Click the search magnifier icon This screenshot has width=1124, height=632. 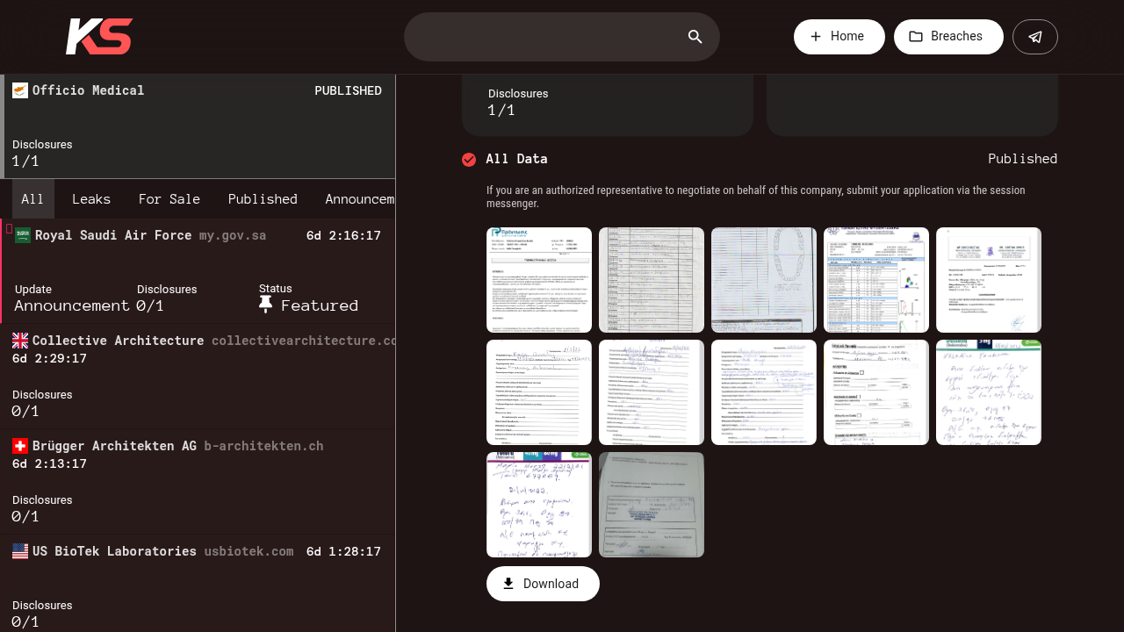coord(695,37)
